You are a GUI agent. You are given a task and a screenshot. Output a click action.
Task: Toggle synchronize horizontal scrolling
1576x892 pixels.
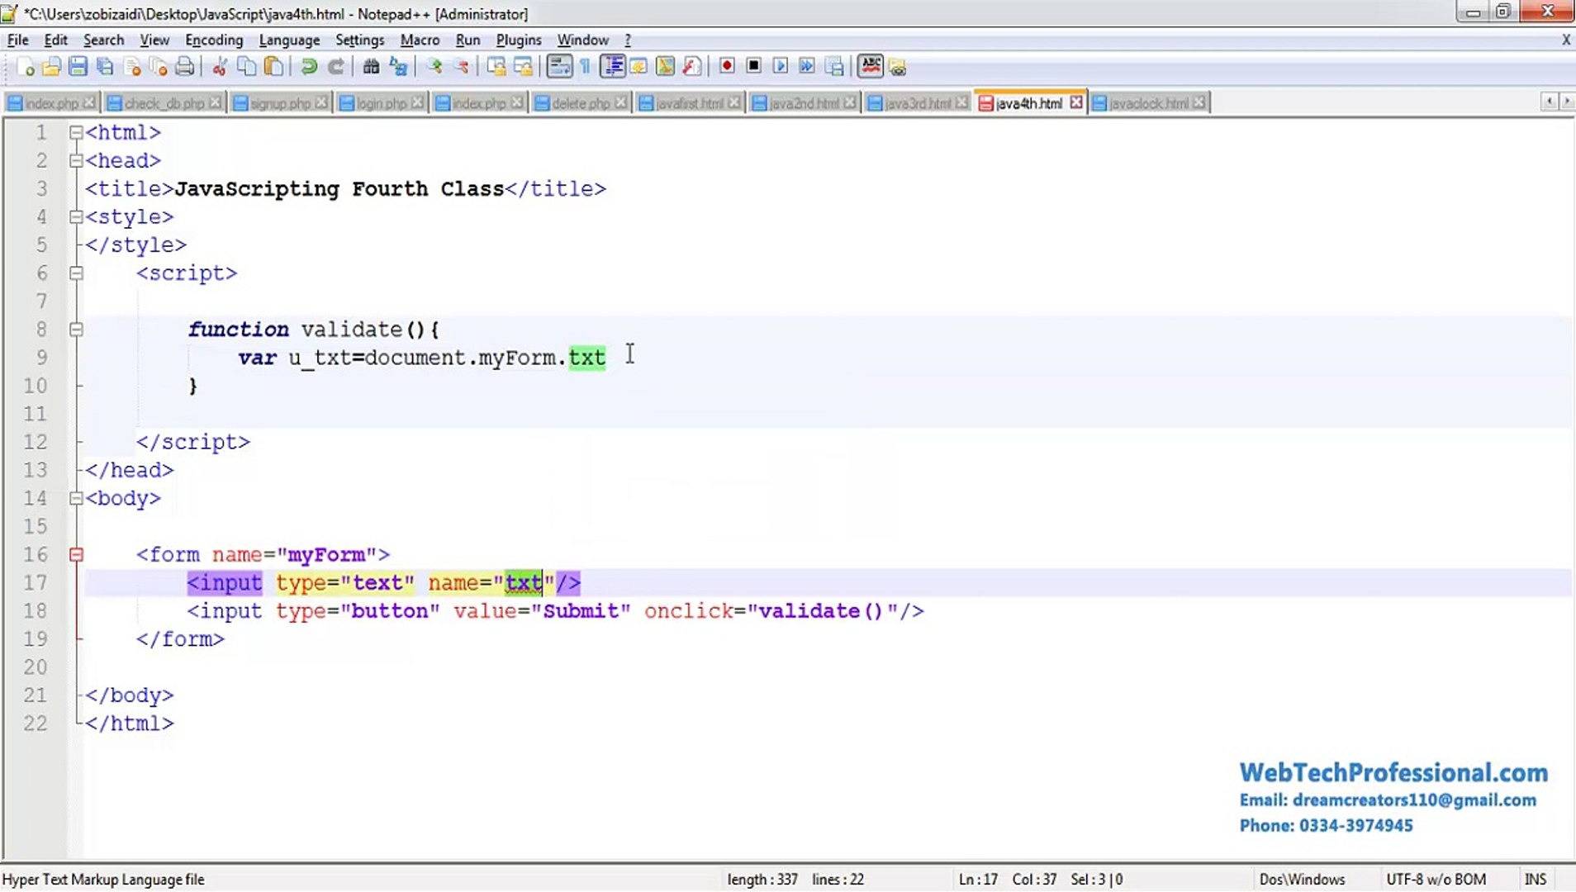[x=523, y=67]
